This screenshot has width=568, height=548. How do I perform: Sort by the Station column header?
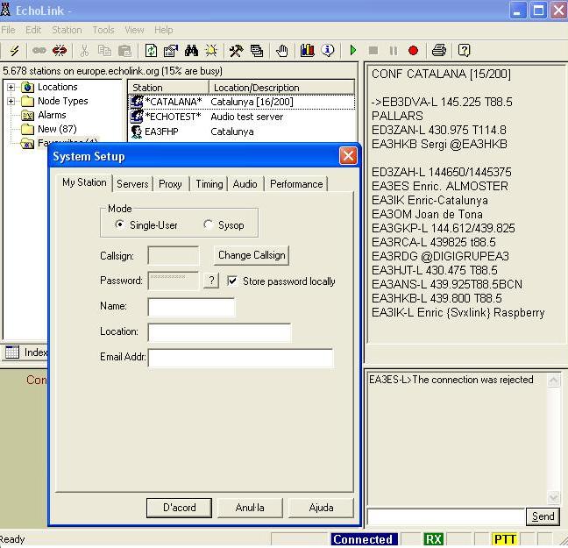tap(168, 88)
